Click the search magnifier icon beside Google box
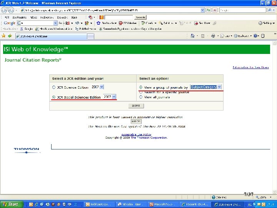Screen dimensions: 277x208 point(269,10)
